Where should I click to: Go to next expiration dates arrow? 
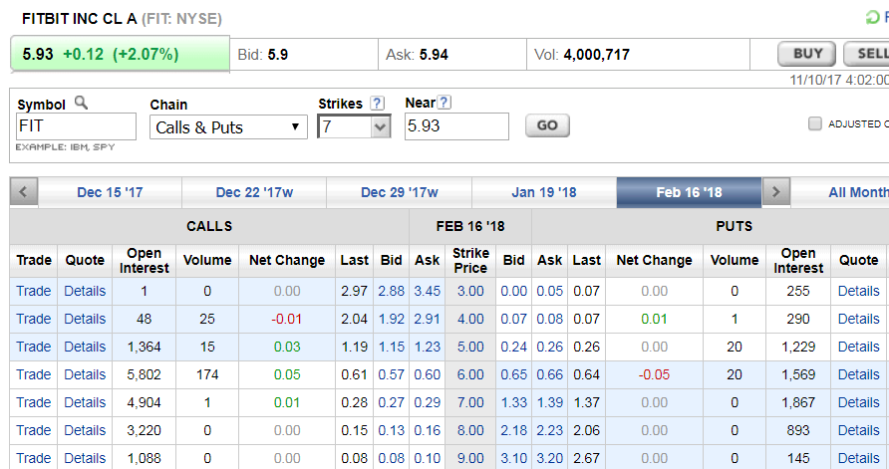(x=776, y=192)
